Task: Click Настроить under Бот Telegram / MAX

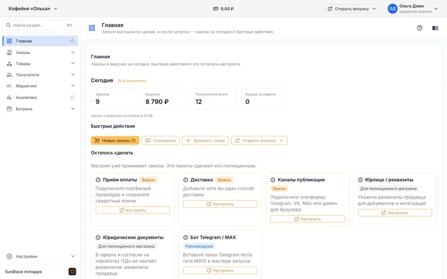Action: [220, 270]
